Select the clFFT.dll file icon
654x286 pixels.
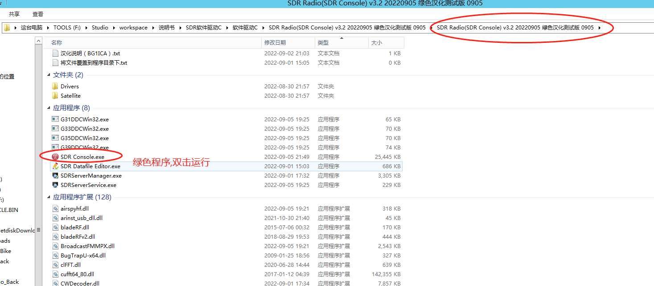55,265
